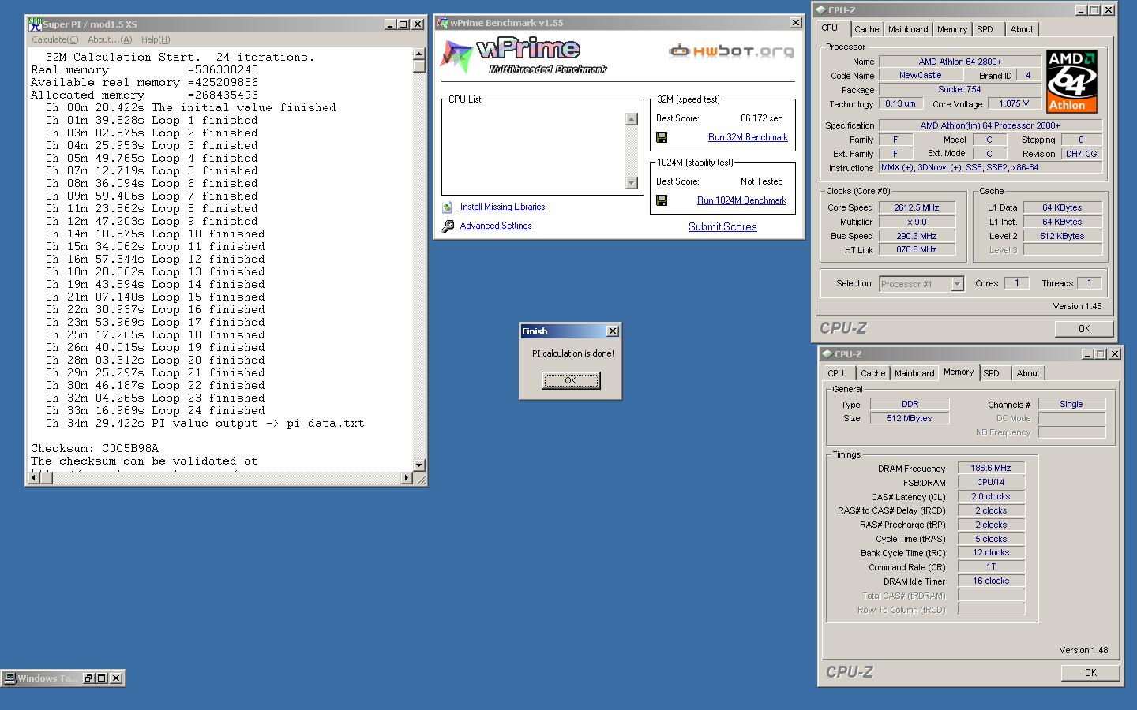Image resolution: width=1137 pixels, height=710 pixels.
Task: Switch to Mainboard tab in lower CPU-Z
Action: coord(914,373)
